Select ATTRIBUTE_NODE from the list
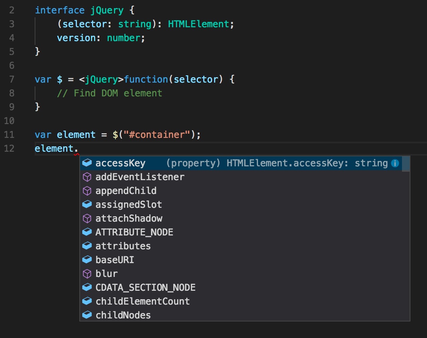 241,232
